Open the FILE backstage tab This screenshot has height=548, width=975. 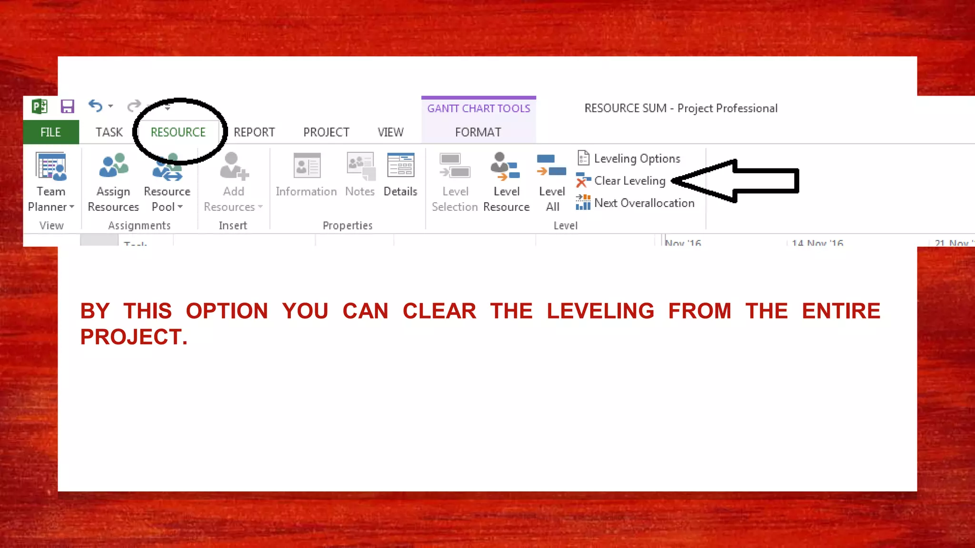[51, 132]
